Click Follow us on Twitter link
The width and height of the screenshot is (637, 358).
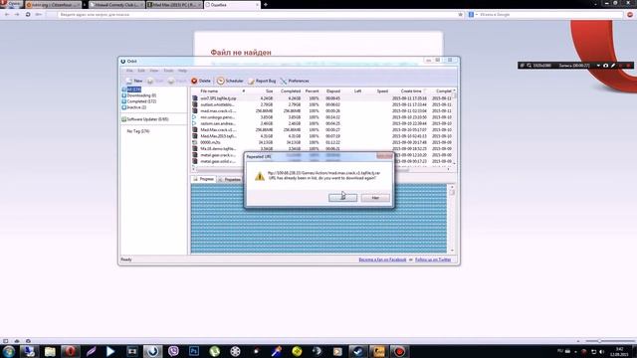click(433, 260)
